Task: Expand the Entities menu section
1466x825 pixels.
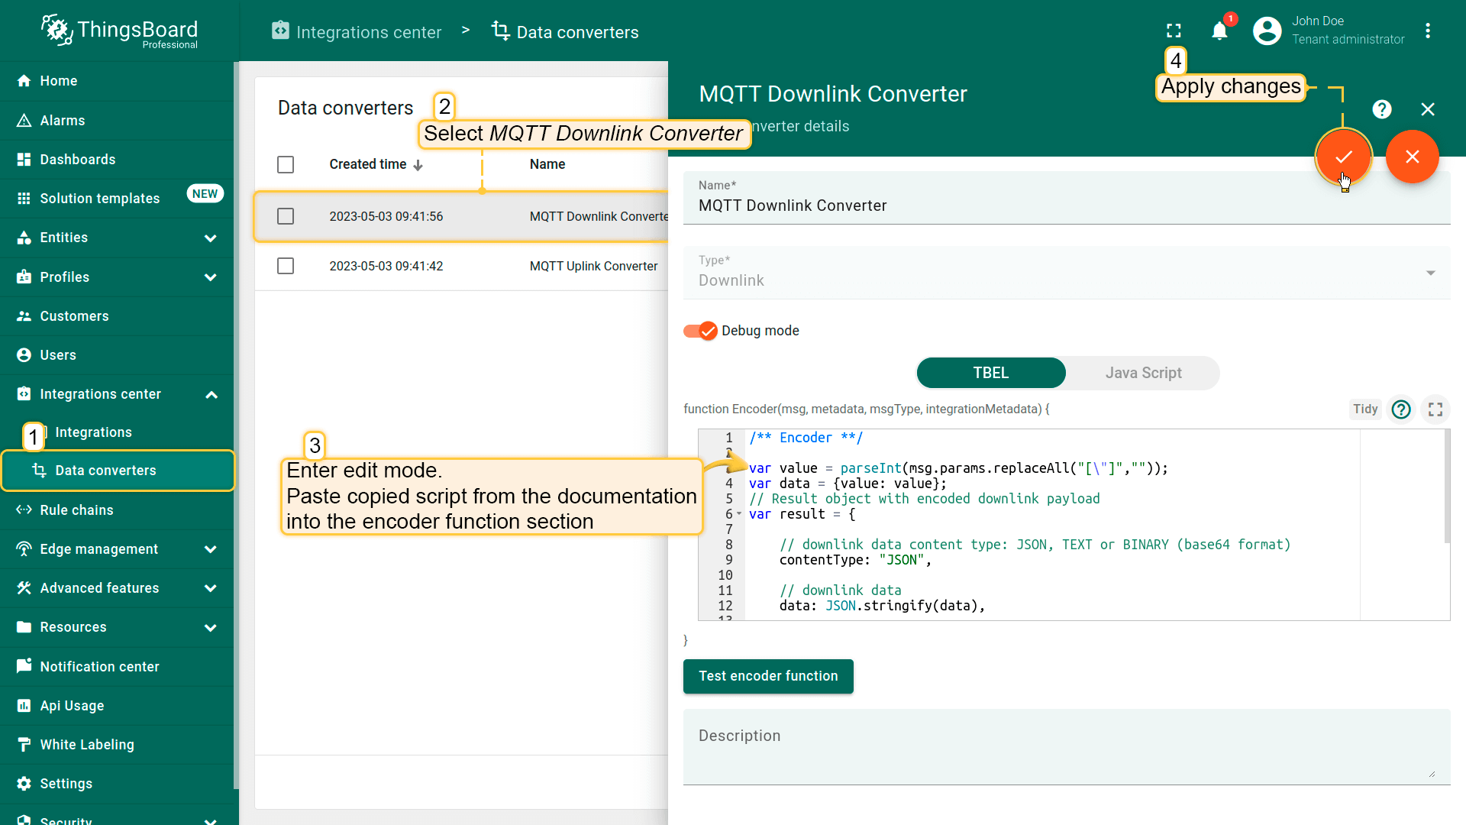Action: (x=211, y=238)
